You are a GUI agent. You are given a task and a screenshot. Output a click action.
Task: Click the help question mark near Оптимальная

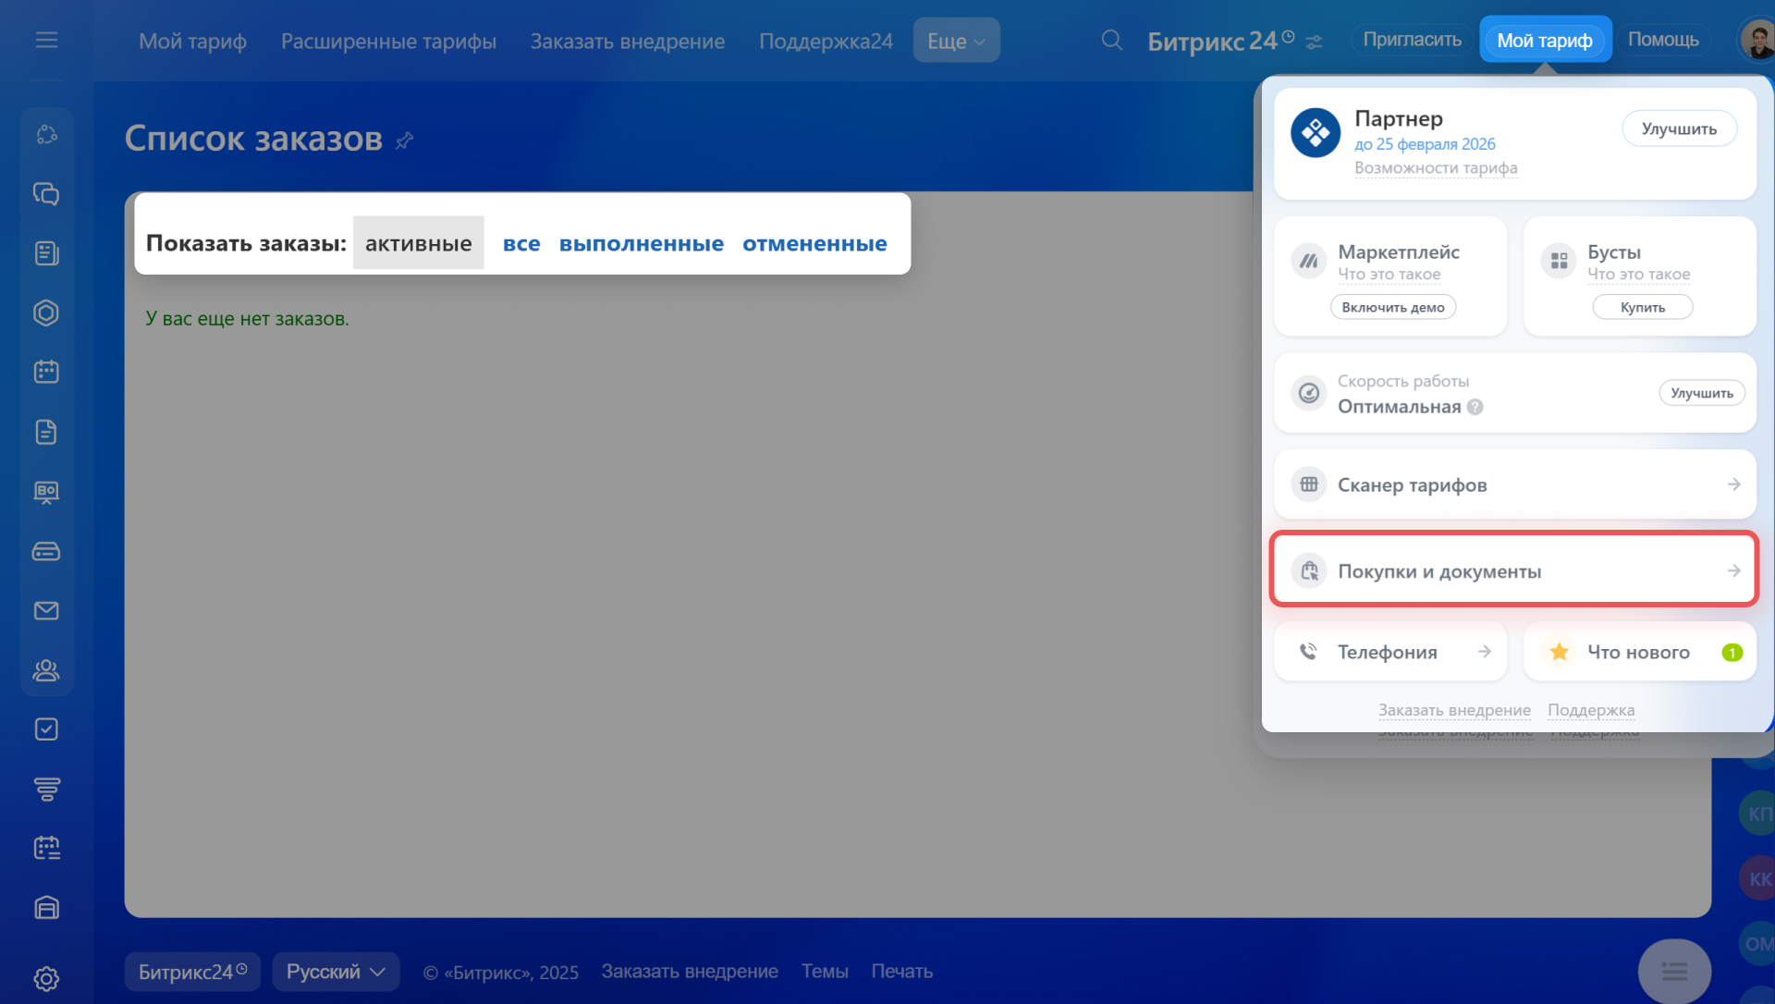[x=1475, y=407]
